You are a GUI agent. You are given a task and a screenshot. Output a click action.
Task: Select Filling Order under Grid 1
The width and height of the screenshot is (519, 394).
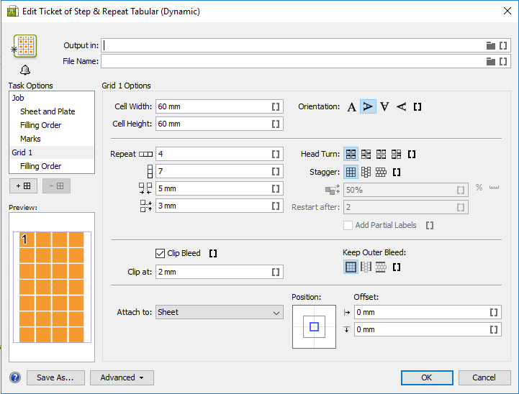point(41,166)
